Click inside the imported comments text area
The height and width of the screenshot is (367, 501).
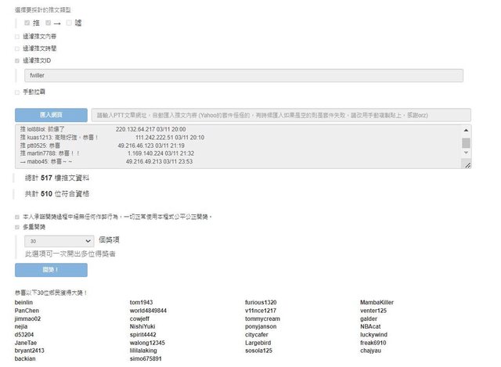tap(235, 146)
